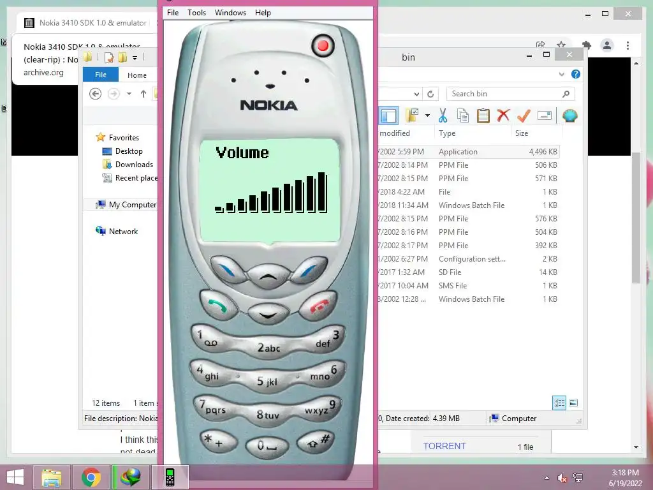Toggle the preview pane layout icon
Viewport: 653px width, 490px height.
388,115
